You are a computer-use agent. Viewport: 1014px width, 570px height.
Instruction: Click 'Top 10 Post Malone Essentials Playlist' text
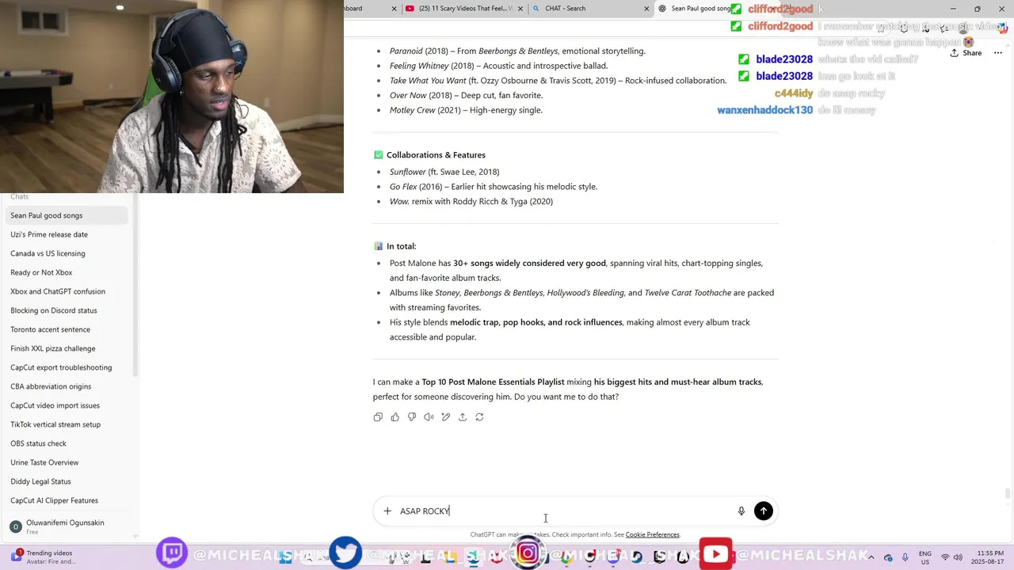[493, 382]
